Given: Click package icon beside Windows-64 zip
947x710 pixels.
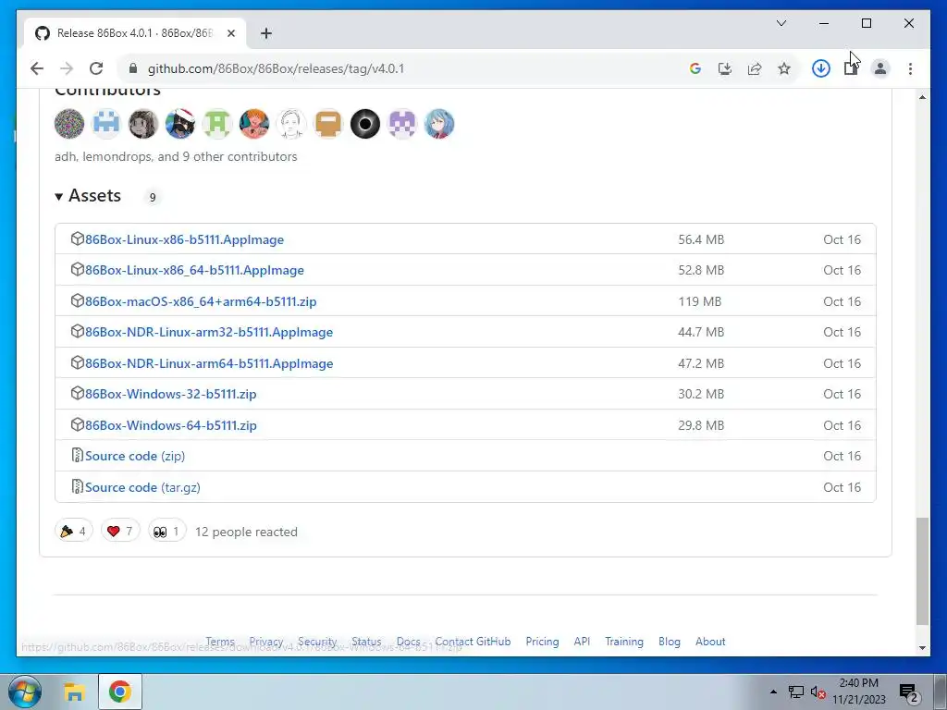Looking at the screenshot, I should click(78, 424).
